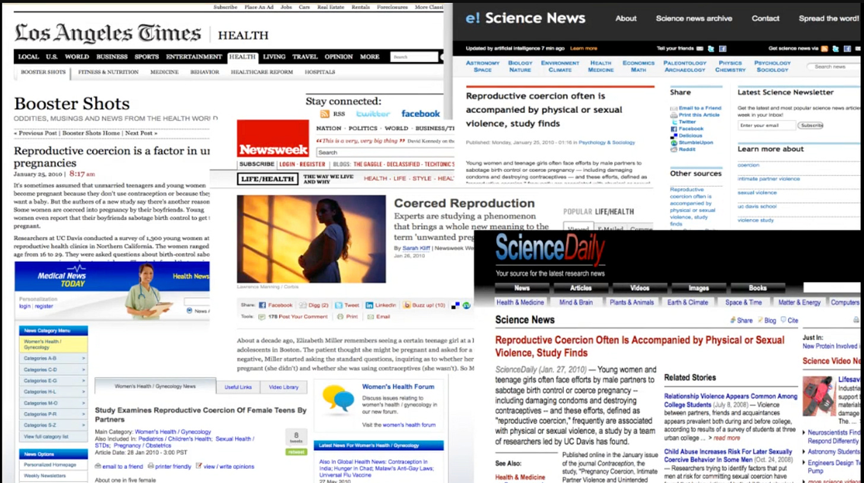Click the Facebook share icon in Newsweek
The image size is (864, 483).
tap(262, 305)
